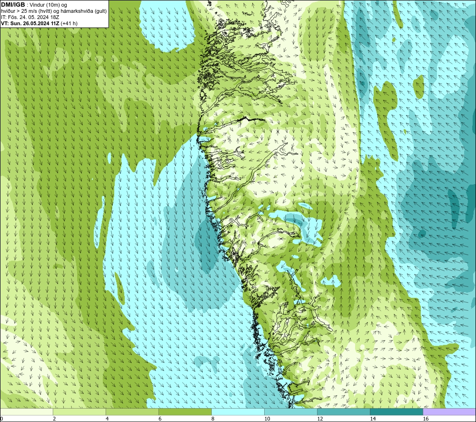Click the '14' scale label

373,419
